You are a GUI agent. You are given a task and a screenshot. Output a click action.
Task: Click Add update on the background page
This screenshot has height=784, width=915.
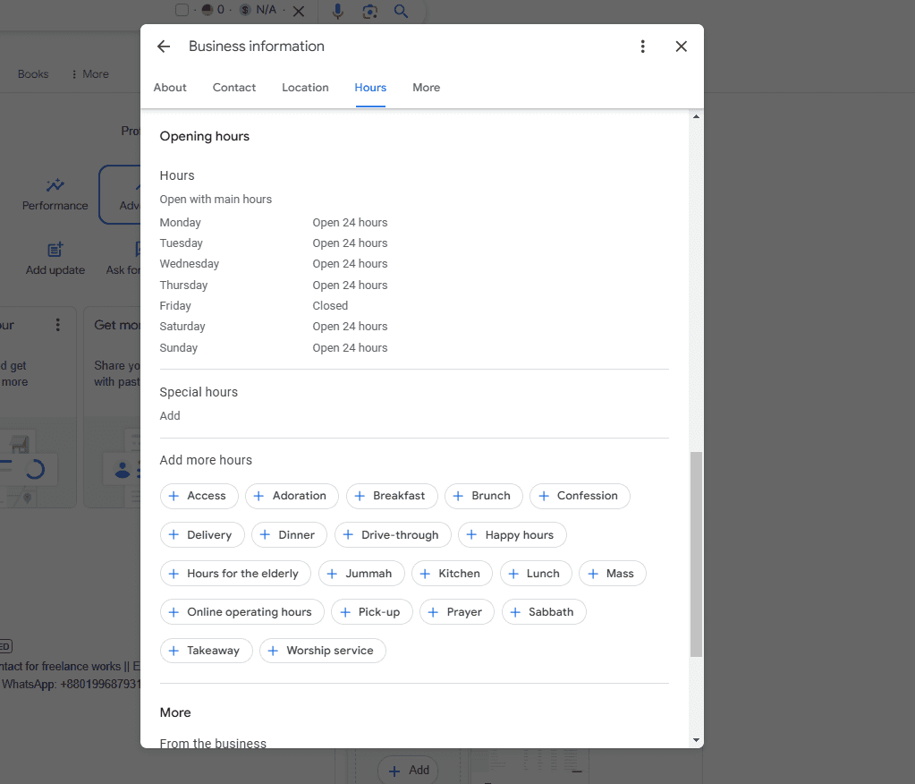(x=55, y=260)
